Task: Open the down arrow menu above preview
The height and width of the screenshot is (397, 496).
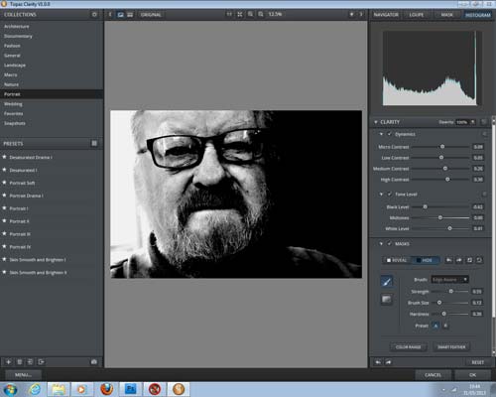Action: click(x=351, y=14)
